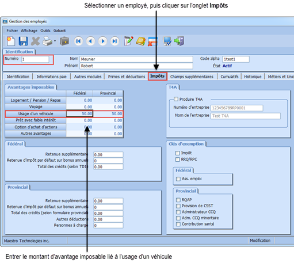Click the notepad with pencil icon
This screenshot has width=294, height=262.
coord(128,41)
